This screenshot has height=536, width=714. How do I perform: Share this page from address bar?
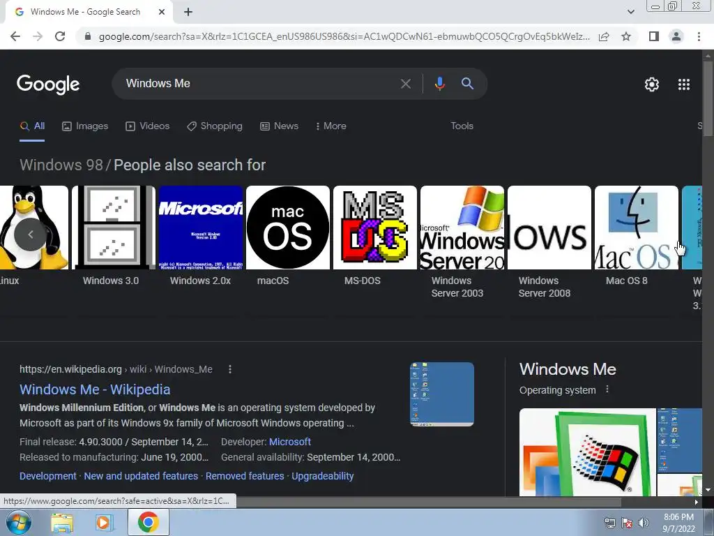pos(604,36)
